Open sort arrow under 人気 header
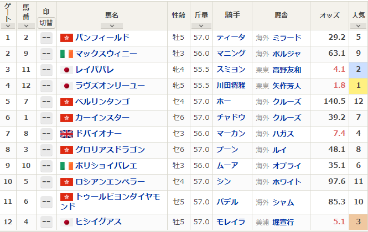This screenshot has width=368, height=232. (x=358, y=26)
